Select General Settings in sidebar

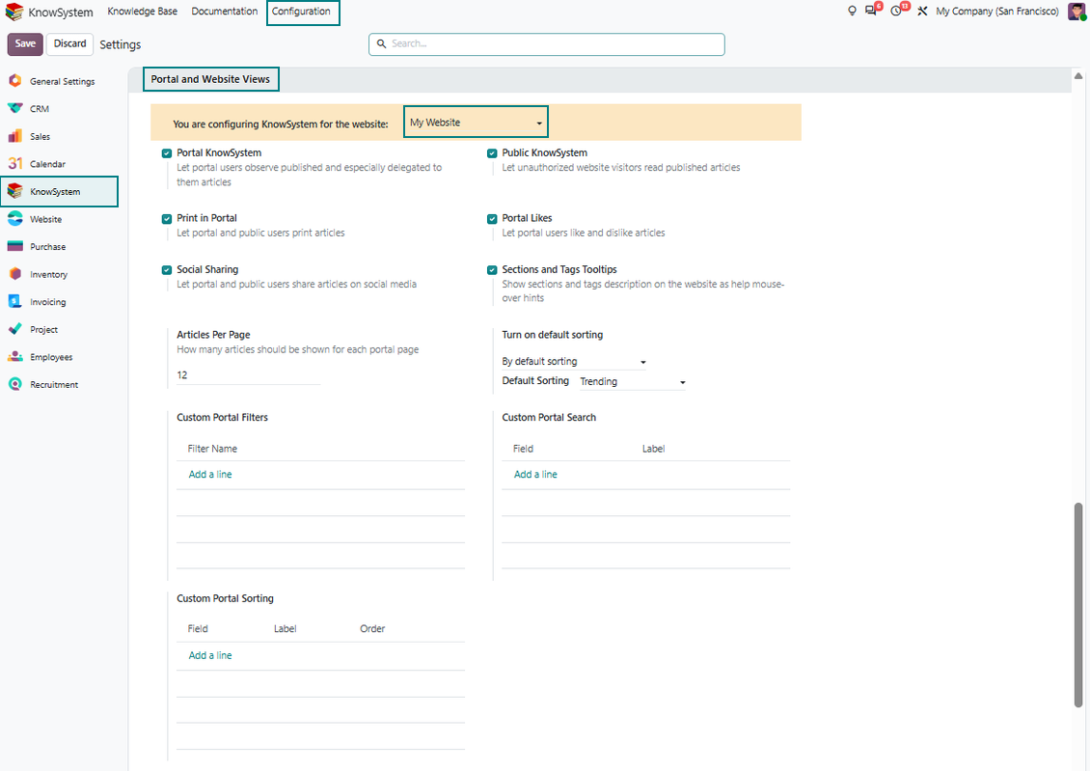point(62,81)
